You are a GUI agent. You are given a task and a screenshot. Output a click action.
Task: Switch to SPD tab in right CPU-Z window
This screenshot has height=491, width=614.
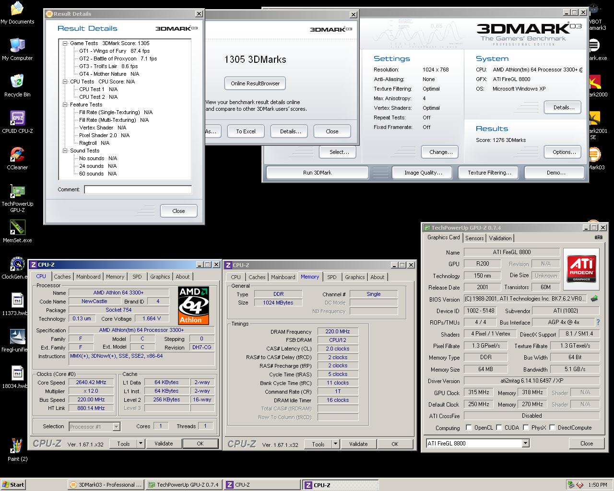[x=332, y=277]
